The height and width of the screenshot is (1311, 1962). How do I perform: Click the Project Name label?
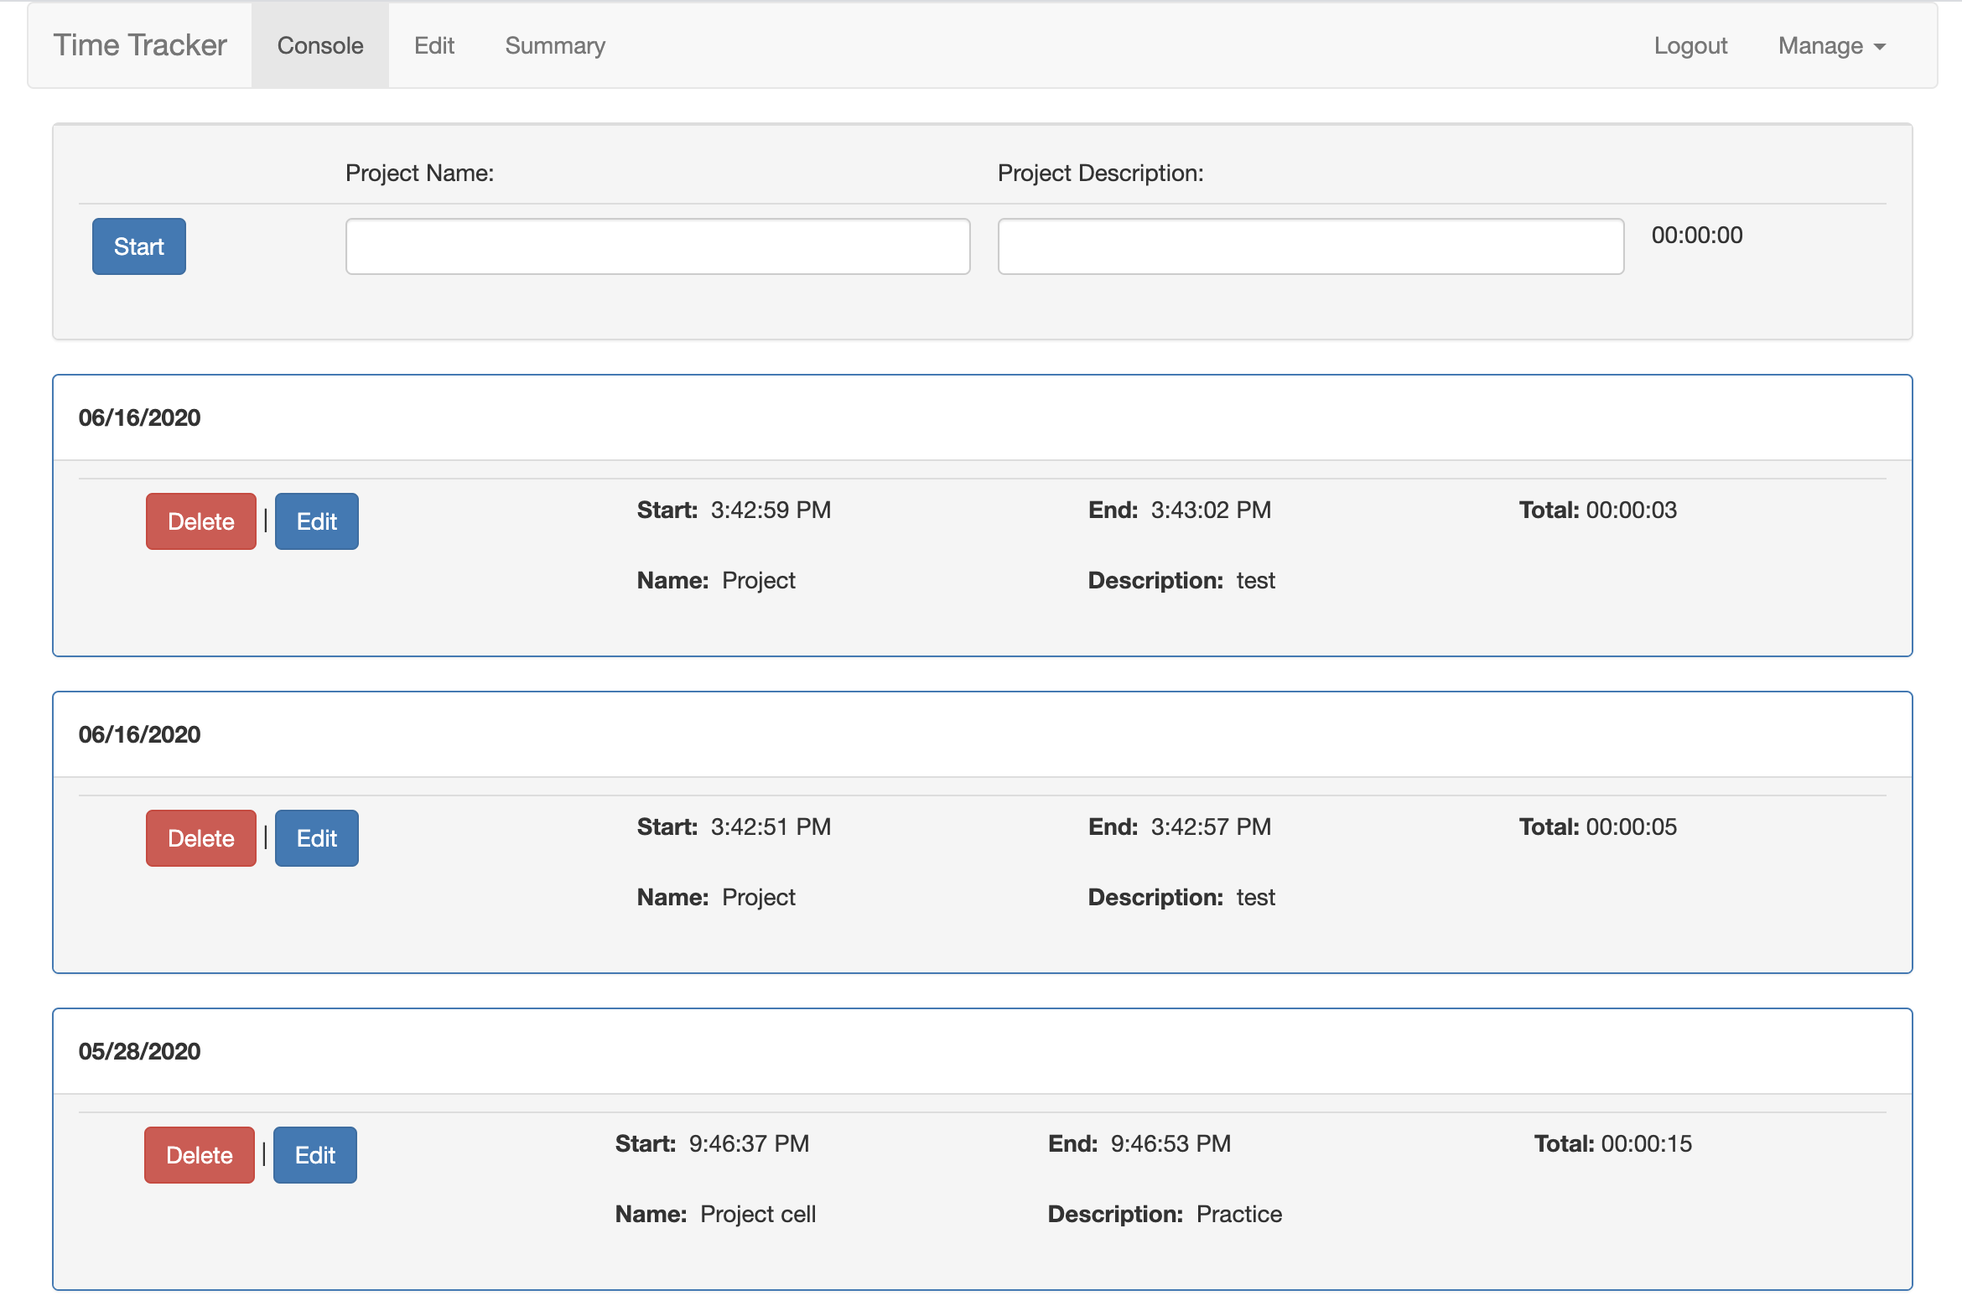[420, 173]
